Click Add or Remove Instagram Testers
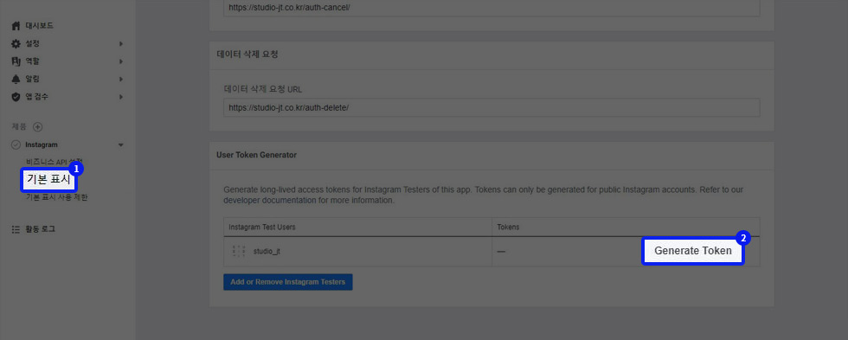 (x=287, y=282)
